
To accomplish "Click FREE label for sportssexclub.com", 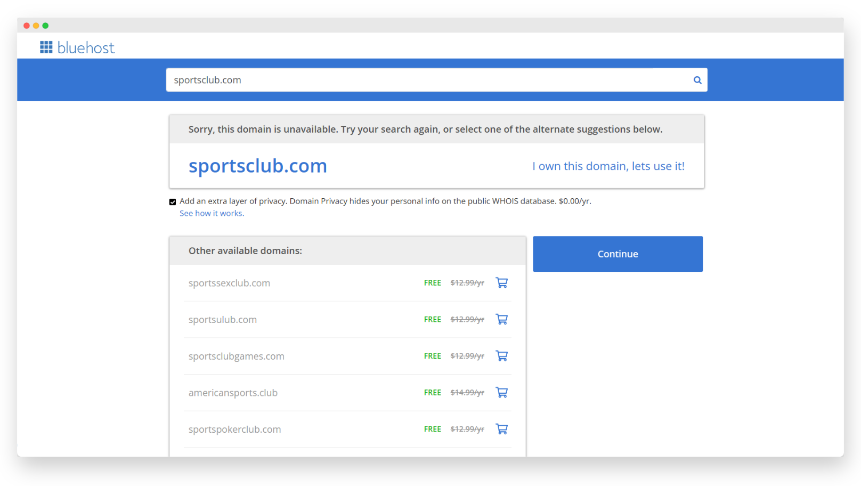I will coord(433,283).
